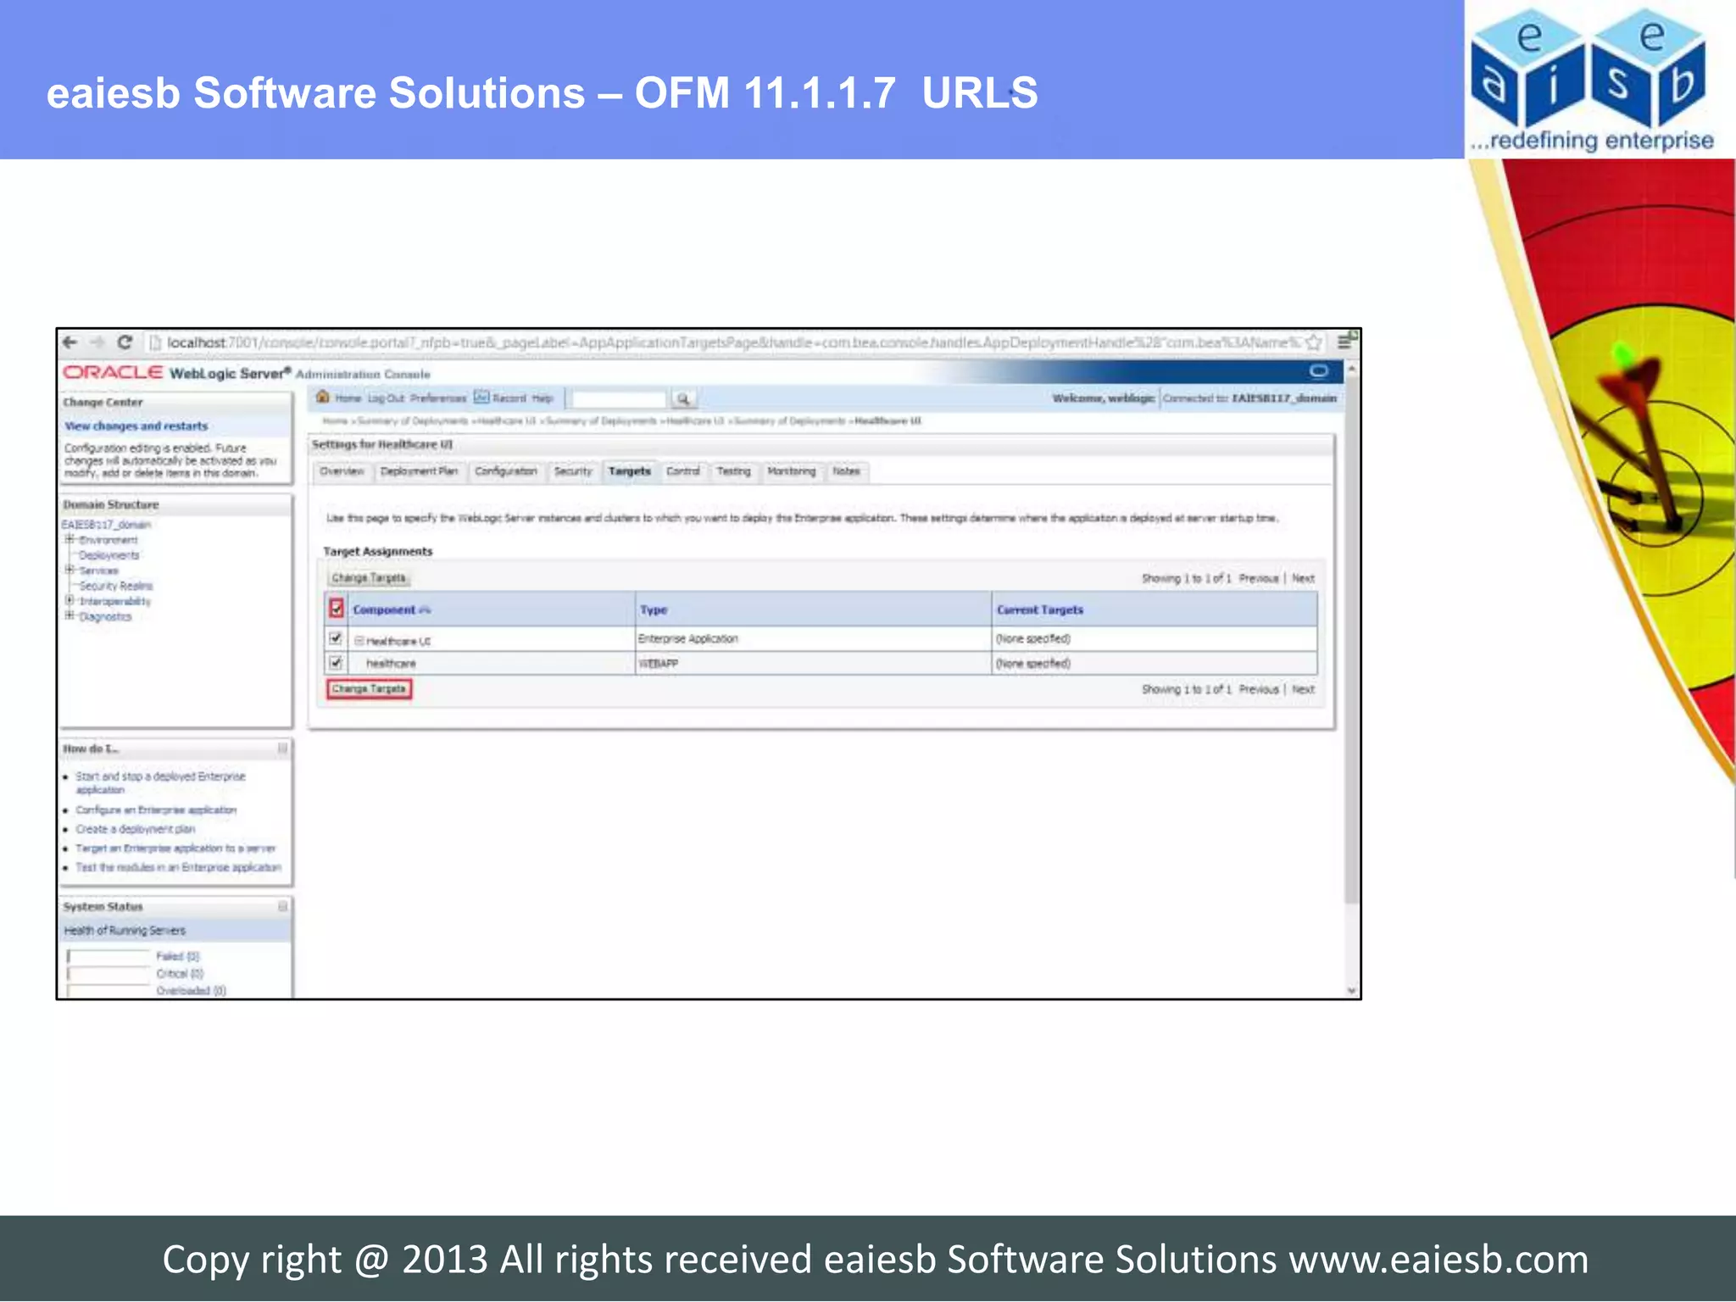Click the Record icon in toolbar

pyautogui.click(x=481, y=397)
